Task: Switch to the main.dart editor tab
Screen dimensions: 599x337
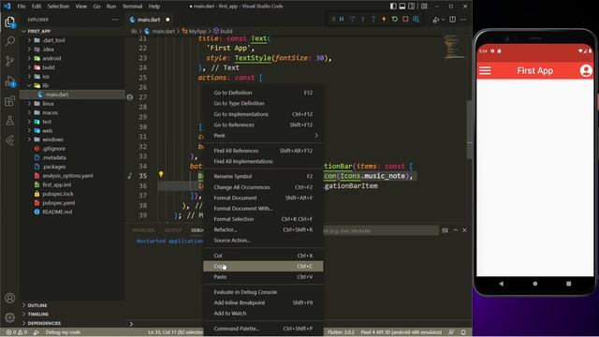Action: pos(149,20)
